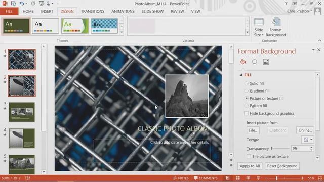Click user account avatar icon
324x182 pixels.
[x=317, y=11]
